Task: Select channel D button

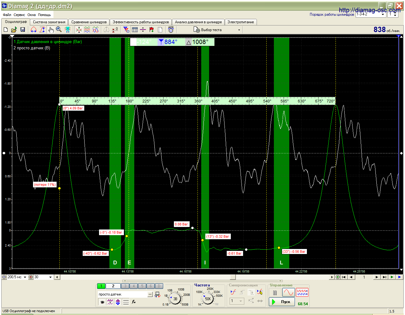Action: click(159, 286)
